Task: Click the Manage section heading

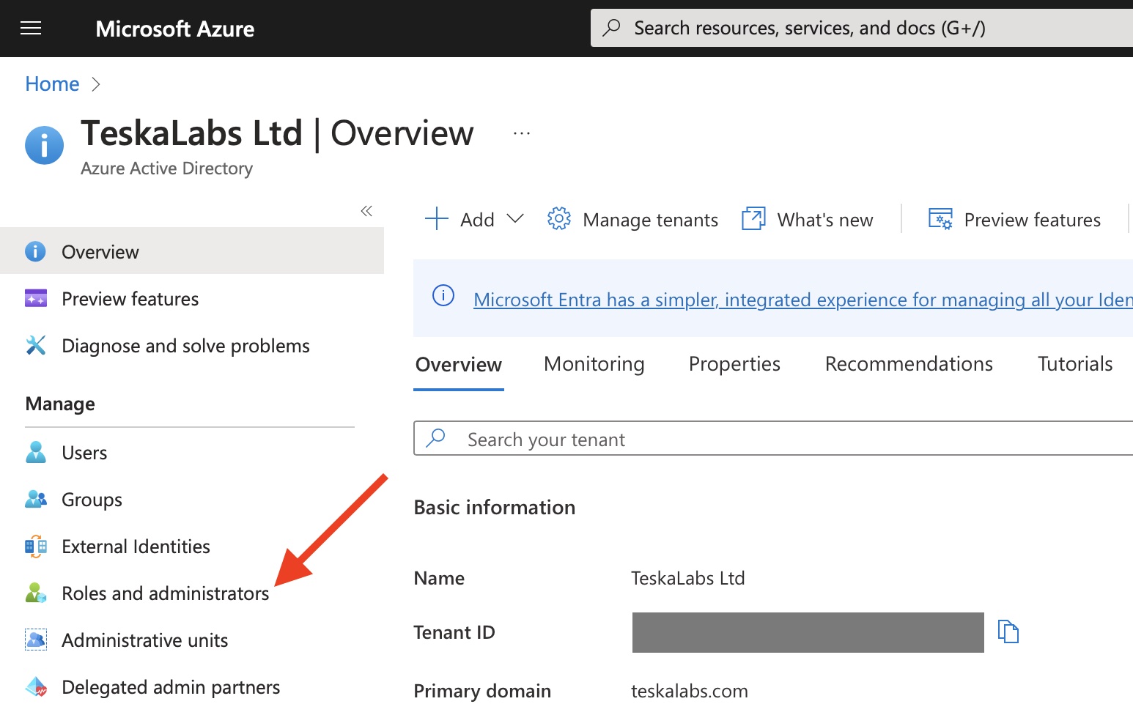Action: pyautogui.click(x=60, y=404)
